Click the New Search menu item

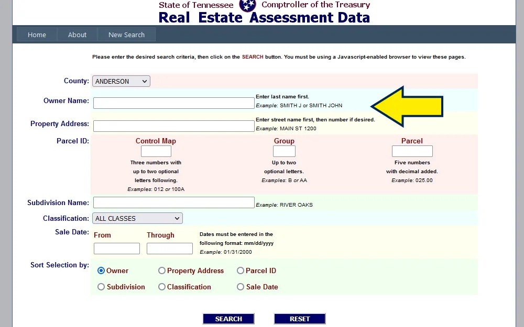point(126,35)
